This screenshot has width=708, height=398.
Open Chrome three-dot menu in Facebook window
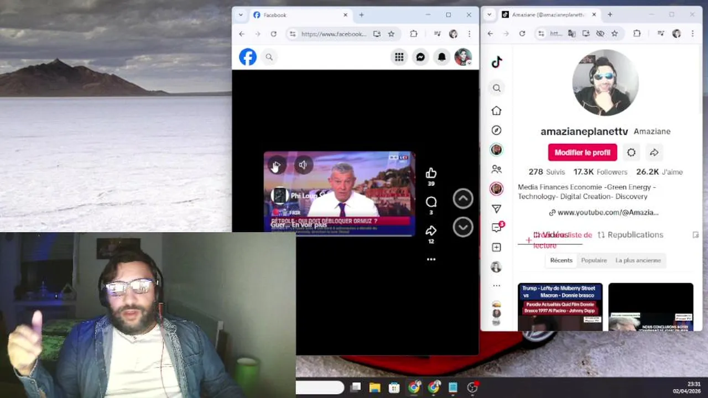point(469,34)
